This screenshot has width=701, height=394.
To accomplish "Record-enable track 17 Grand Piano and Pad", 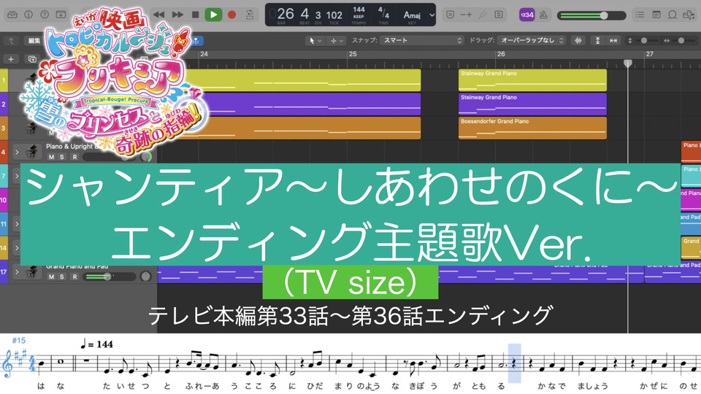I will [74, 277].
